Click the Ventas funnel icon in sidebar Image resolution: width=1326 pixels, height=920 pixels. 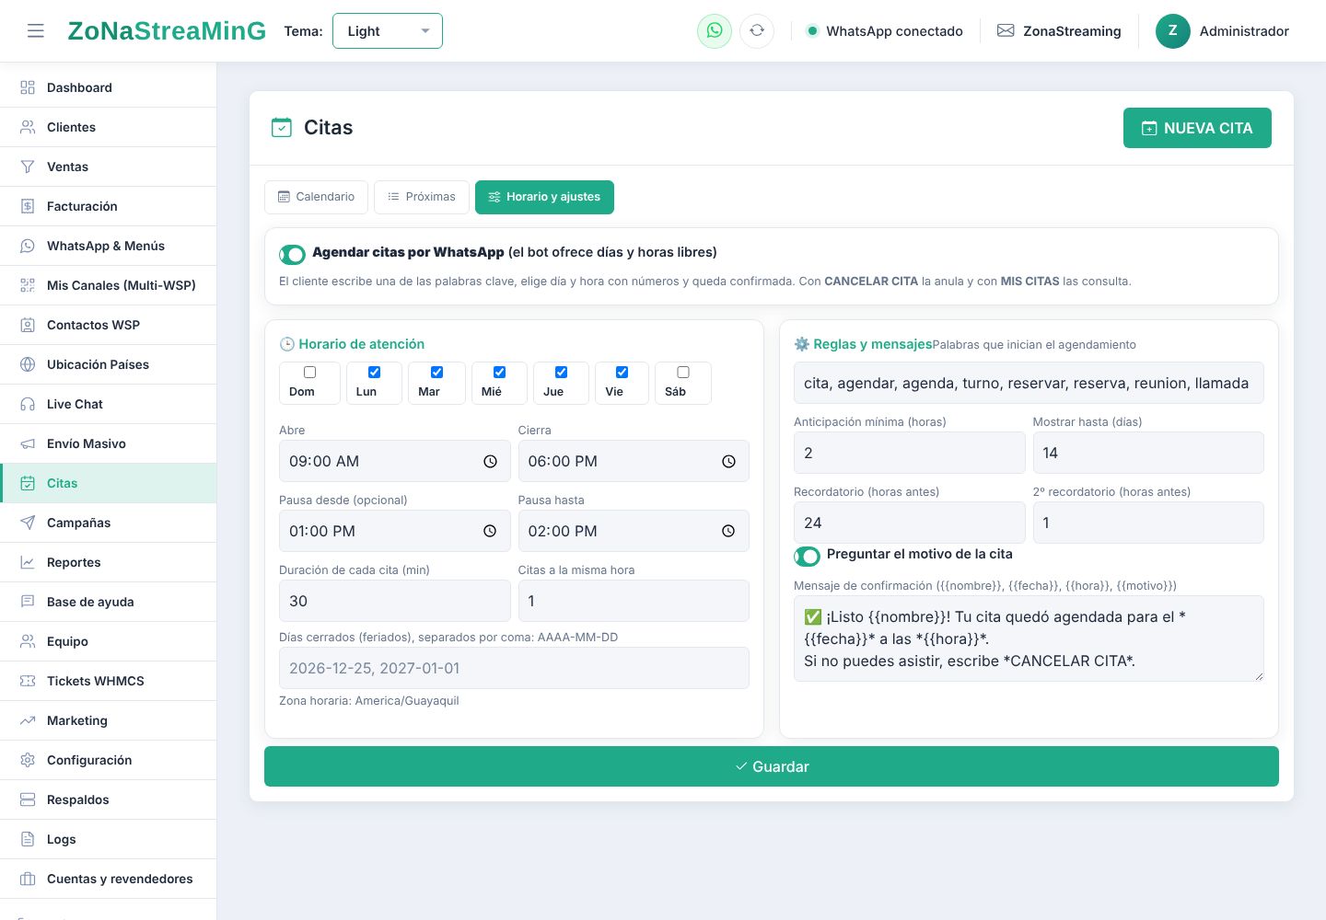[28, 167]
